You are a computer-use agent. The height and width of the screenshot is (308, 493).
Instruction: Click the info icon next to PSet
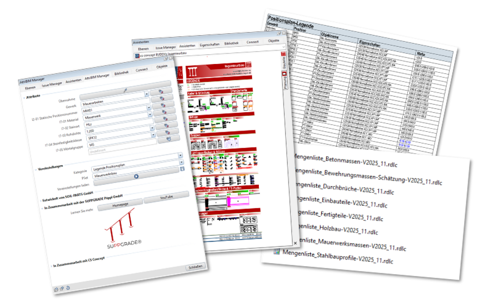pos(183,169)
